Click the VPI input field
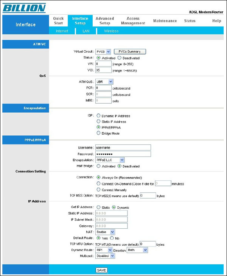Screen dimensions: 227x276 click(x=103, y=64)
